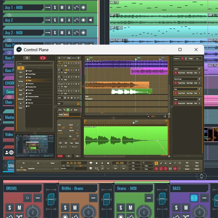
Task: Solo the BASS mixer channel
Action: click(176, 208)
